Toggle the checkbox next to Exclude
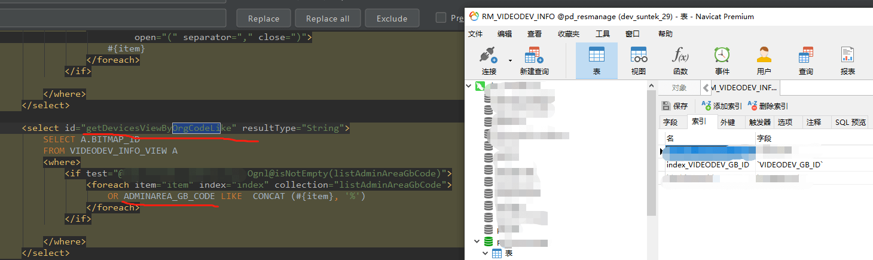Screen dimensions: 873x260 (441, 18)
